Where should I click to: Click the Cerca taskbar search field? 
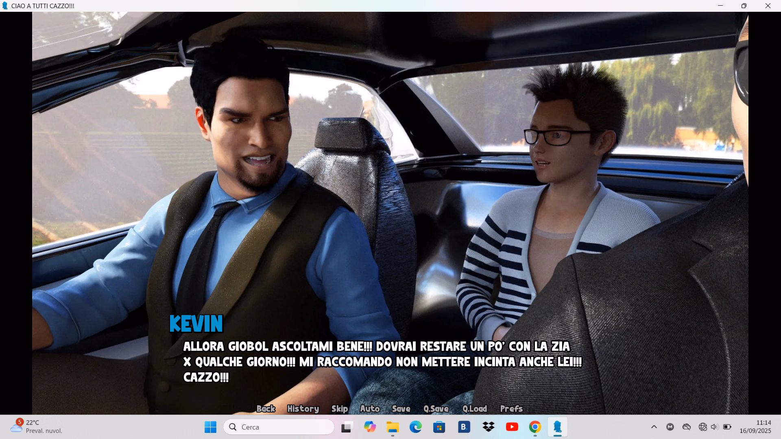click(279, 427)
